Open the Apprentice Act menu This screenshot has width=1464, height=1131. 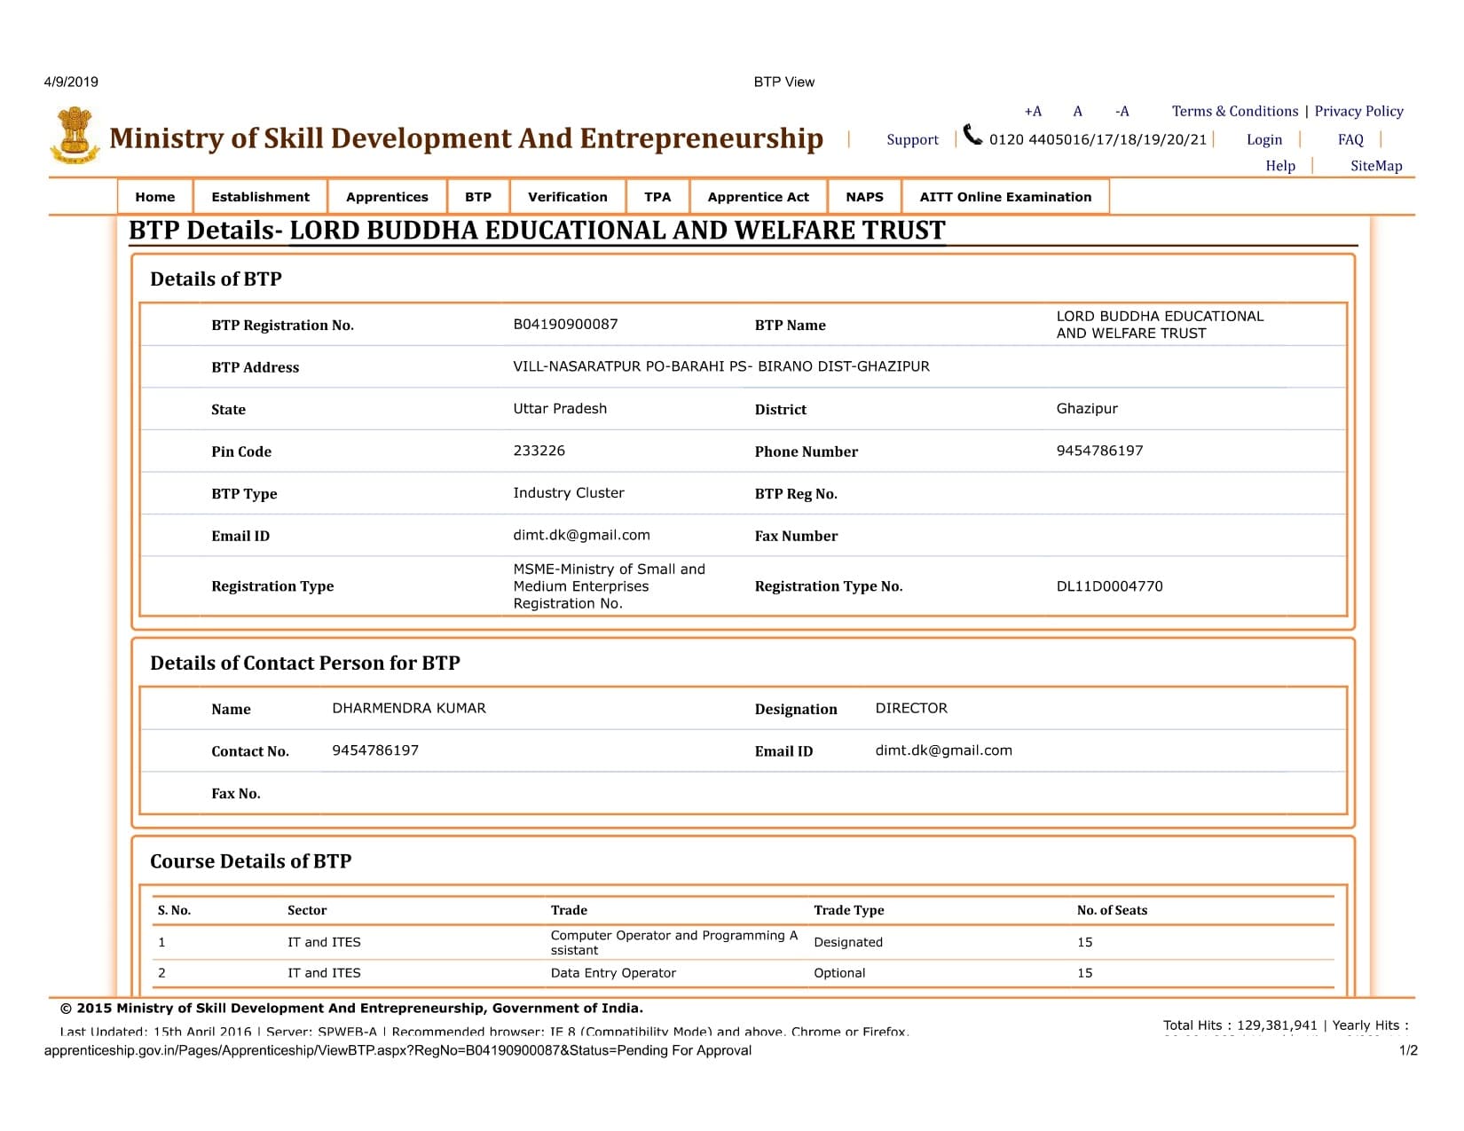pyautogui.click(x=759, y=197)
